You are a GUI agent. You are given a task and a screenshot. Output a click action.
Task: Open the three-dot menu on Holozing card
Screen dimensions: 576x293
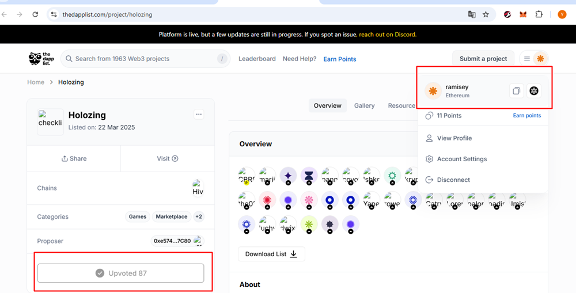[x=199, y=114]
